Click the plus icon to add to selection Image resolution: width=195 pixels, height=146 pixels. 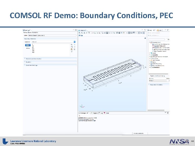[x=75, y=45]
